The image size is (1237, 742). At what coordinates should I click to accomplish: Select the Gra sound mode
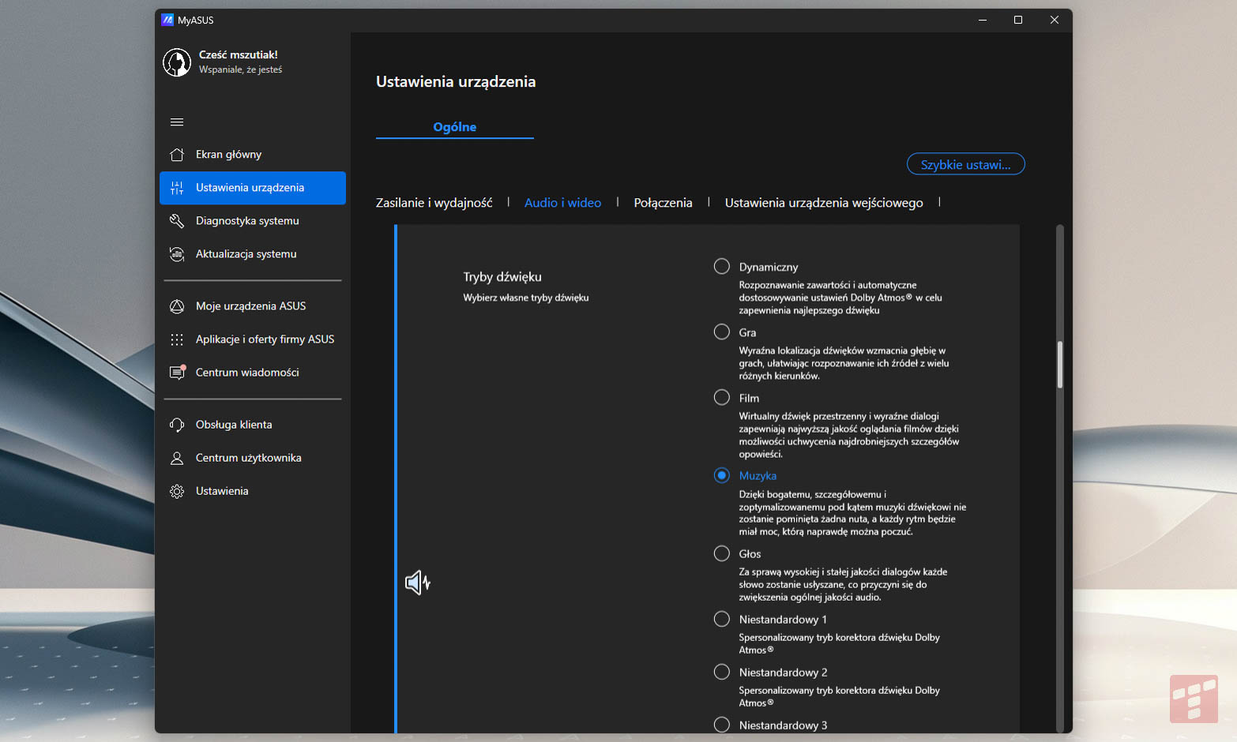point(721,332)
